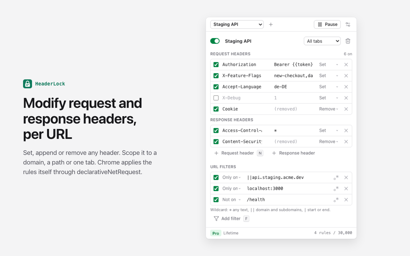Remove the Authorization header row

346,65
